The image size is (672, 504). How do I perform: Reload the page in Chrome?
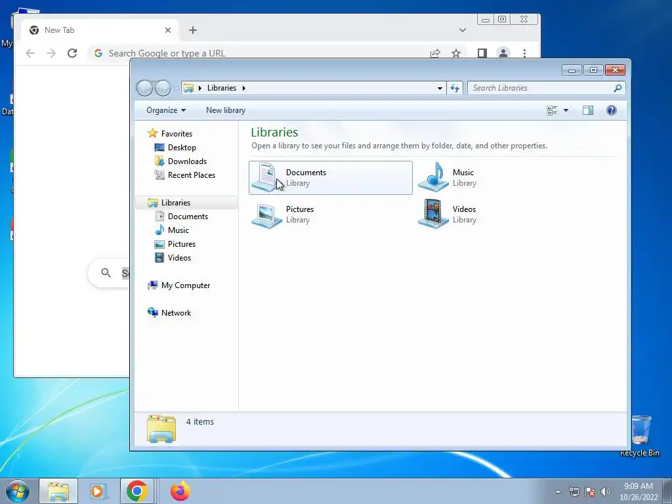(x=72, y=53)
